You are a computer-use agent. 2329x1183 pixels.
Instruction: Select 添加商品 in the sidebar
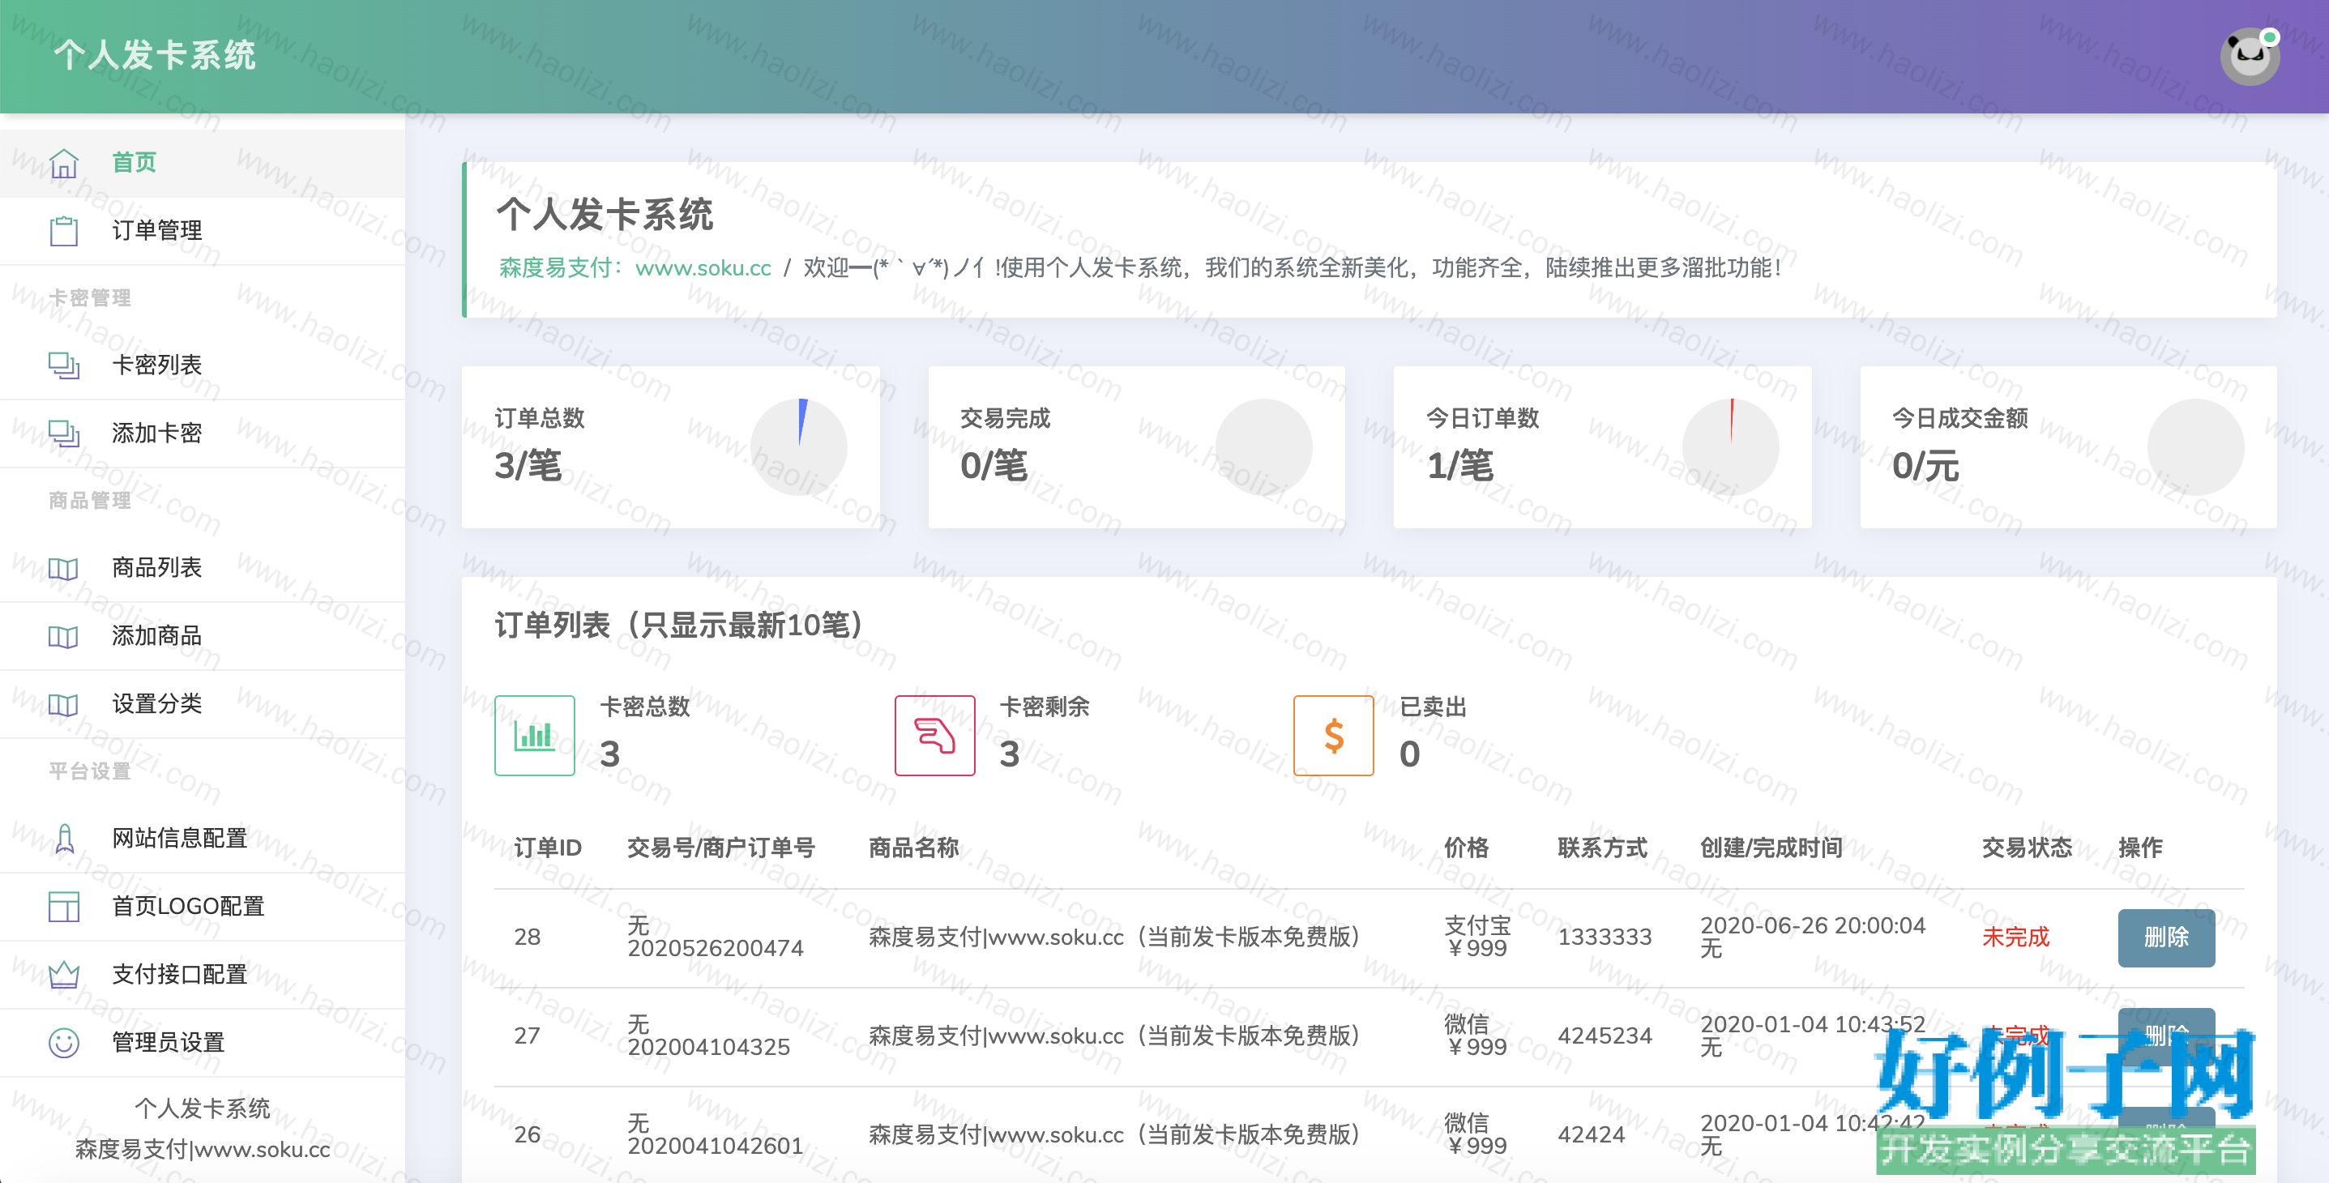click(x=203, y=636)
